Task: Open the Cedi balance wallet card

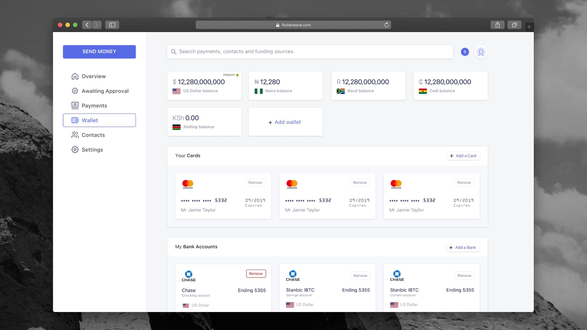Action: [x=451, y=86]
